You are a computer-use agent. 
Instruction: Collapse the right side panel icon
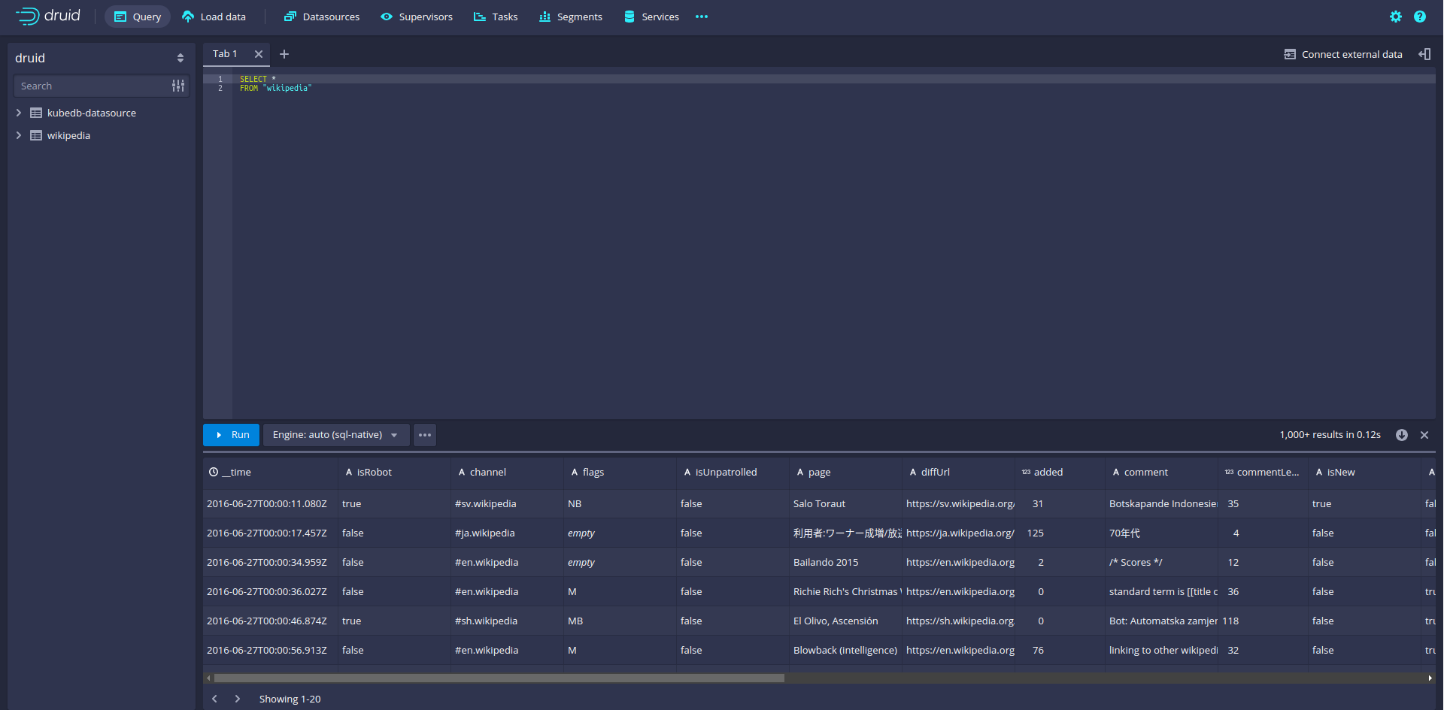(1424, 54)
